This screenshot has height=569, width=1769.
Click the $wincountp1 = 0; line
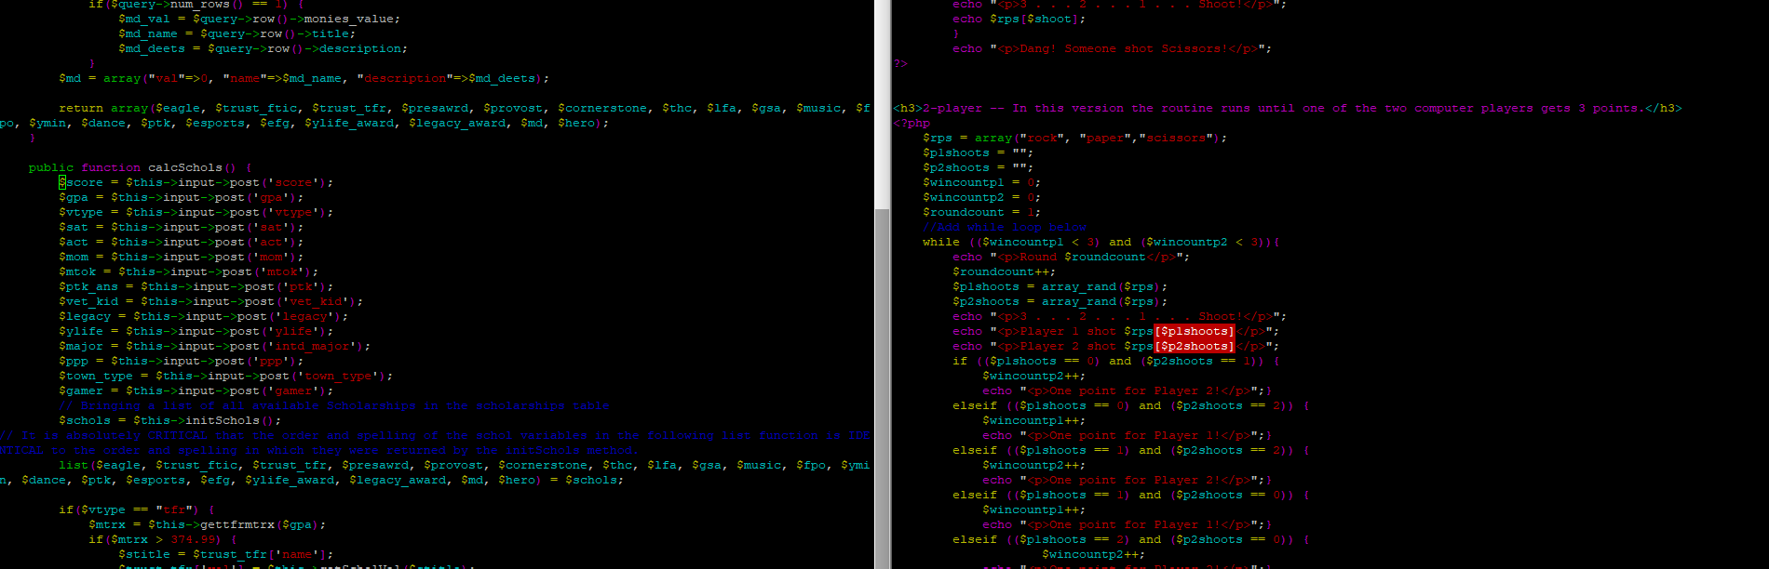click(x=981, y=182)
